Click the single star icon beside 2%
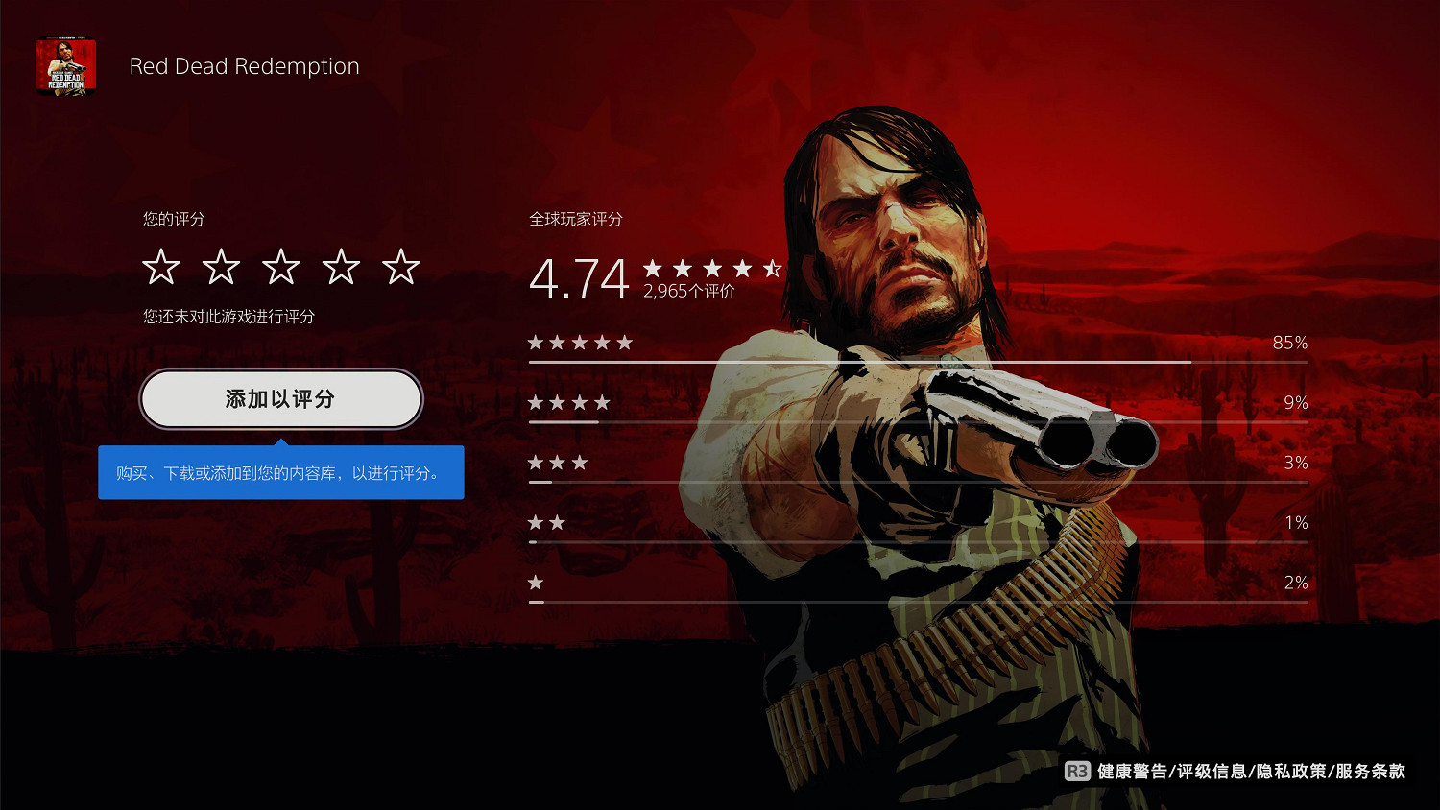Viewport: 1440px width, 810px height. click(x=536, y=583)
